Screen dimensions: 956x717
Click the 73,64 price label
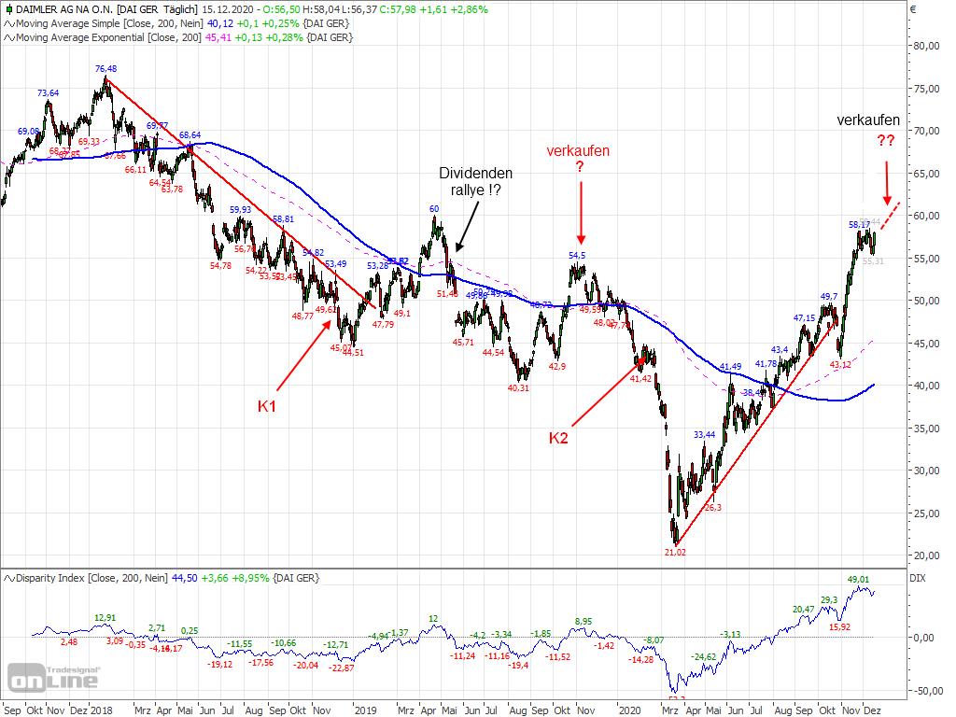click(49, 93)
